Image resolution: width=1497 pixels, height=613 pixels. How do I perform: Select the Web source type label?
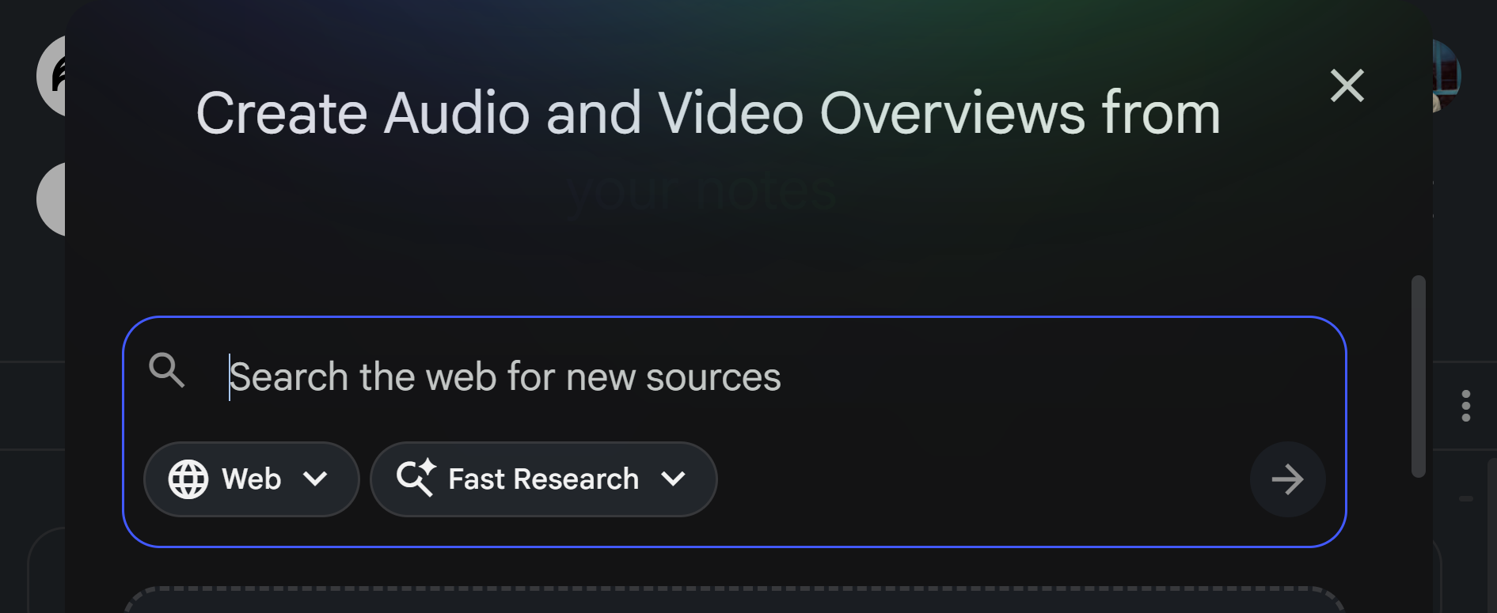click(x=251, y=479)
